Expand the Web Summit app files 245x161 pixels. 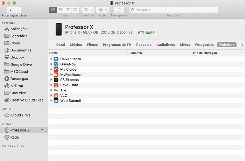point(51,100)
